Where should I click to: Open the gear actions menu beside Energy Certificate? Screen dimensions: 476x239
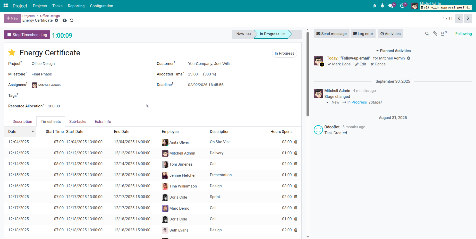[x=57, y=20]
